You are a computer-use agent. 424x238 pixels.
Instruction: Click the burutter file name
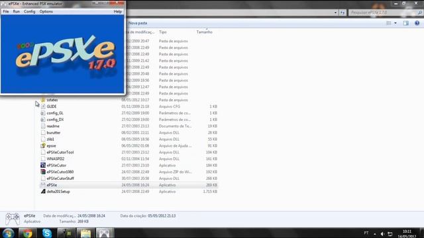click(54, 132)
